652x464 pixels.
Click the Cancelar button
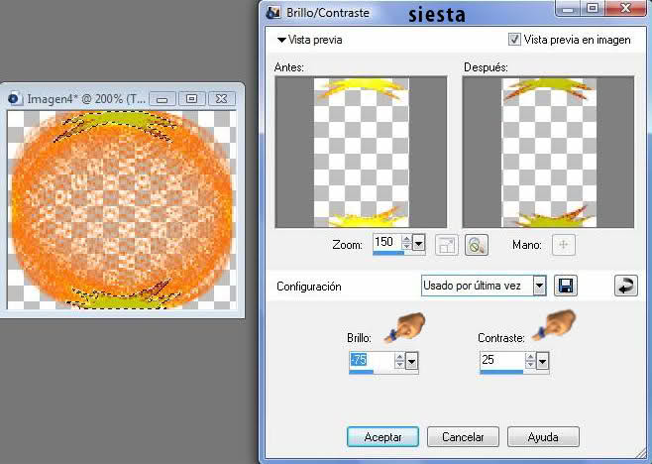(463, 437)
